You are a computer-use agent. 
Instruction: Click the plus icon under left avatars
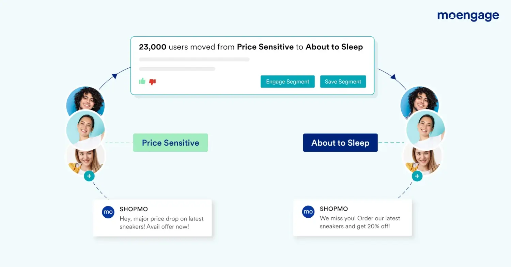89,176
